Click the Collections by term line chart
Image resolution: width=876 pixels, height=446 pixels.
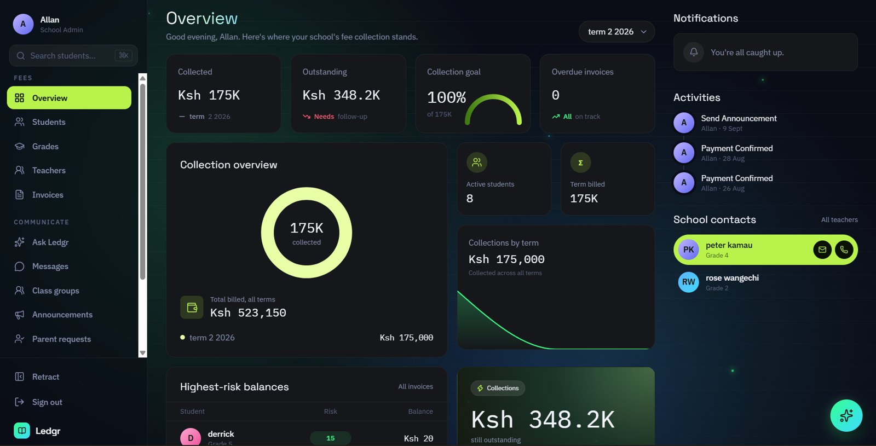click(x=556, y=320)
